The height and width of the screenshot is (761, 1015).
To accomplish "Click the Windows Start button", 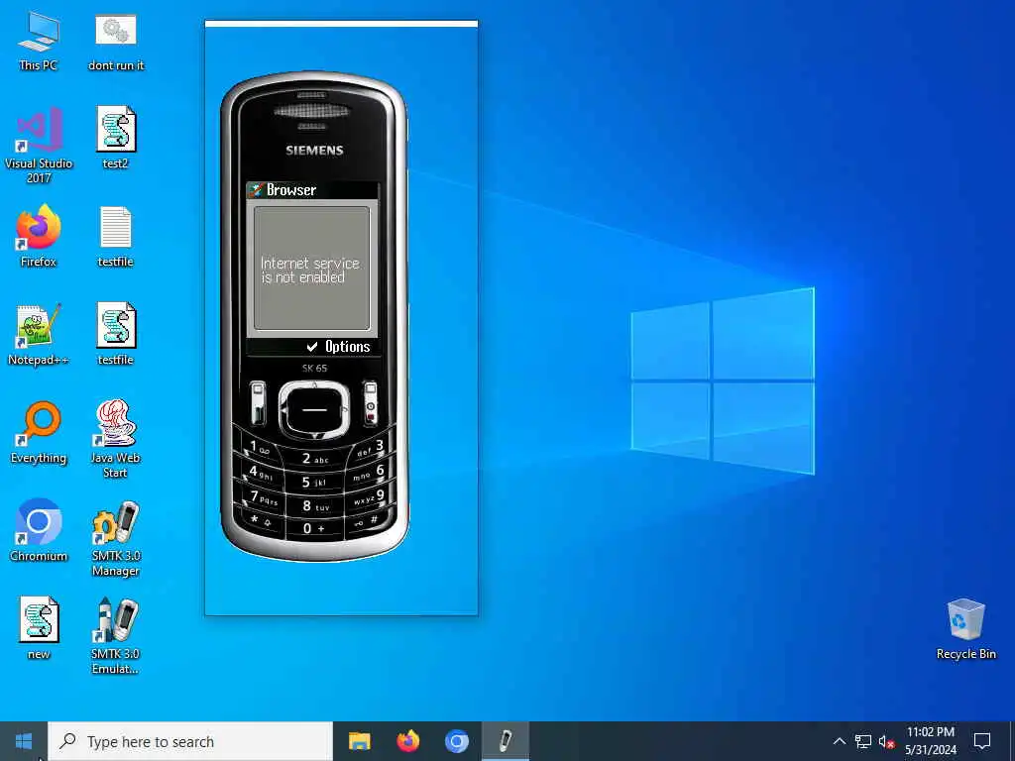I will (x=24, y=741).
